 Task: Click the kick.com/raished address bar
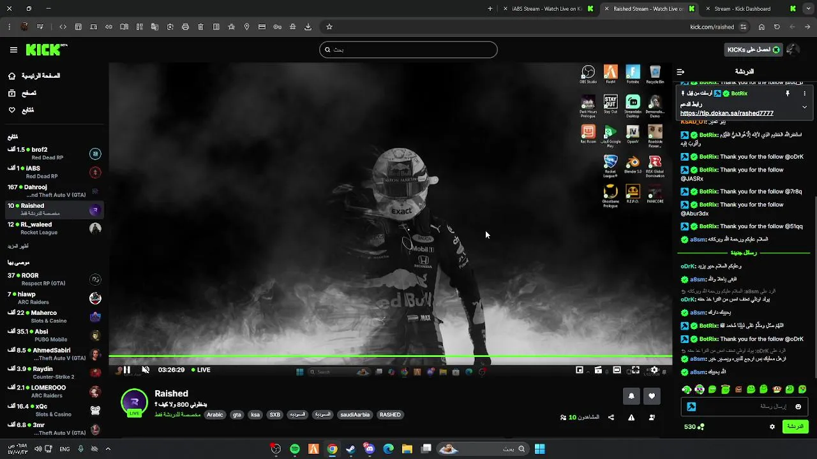tap(712, 27)
